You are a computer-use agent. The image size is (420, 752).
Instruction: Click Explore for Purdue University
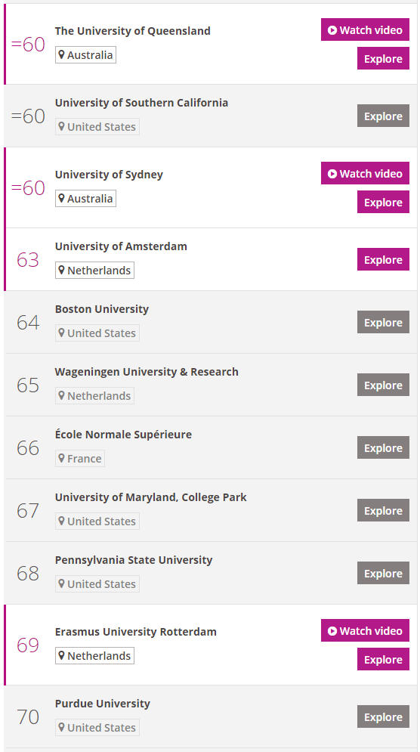[x=383, y=716]
